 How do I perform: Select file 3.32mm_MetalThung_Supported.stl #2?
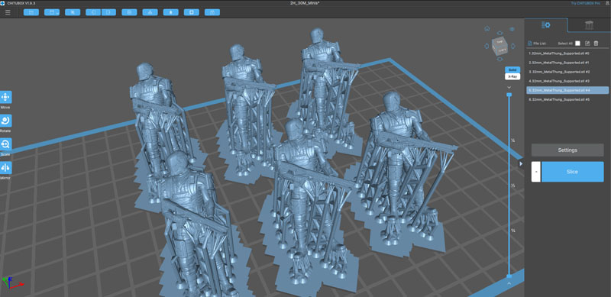click(x=567, y=72)
